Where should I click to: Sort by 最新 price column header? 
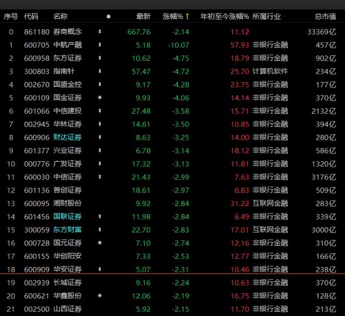pyautogui.click(x=143, y=16)
